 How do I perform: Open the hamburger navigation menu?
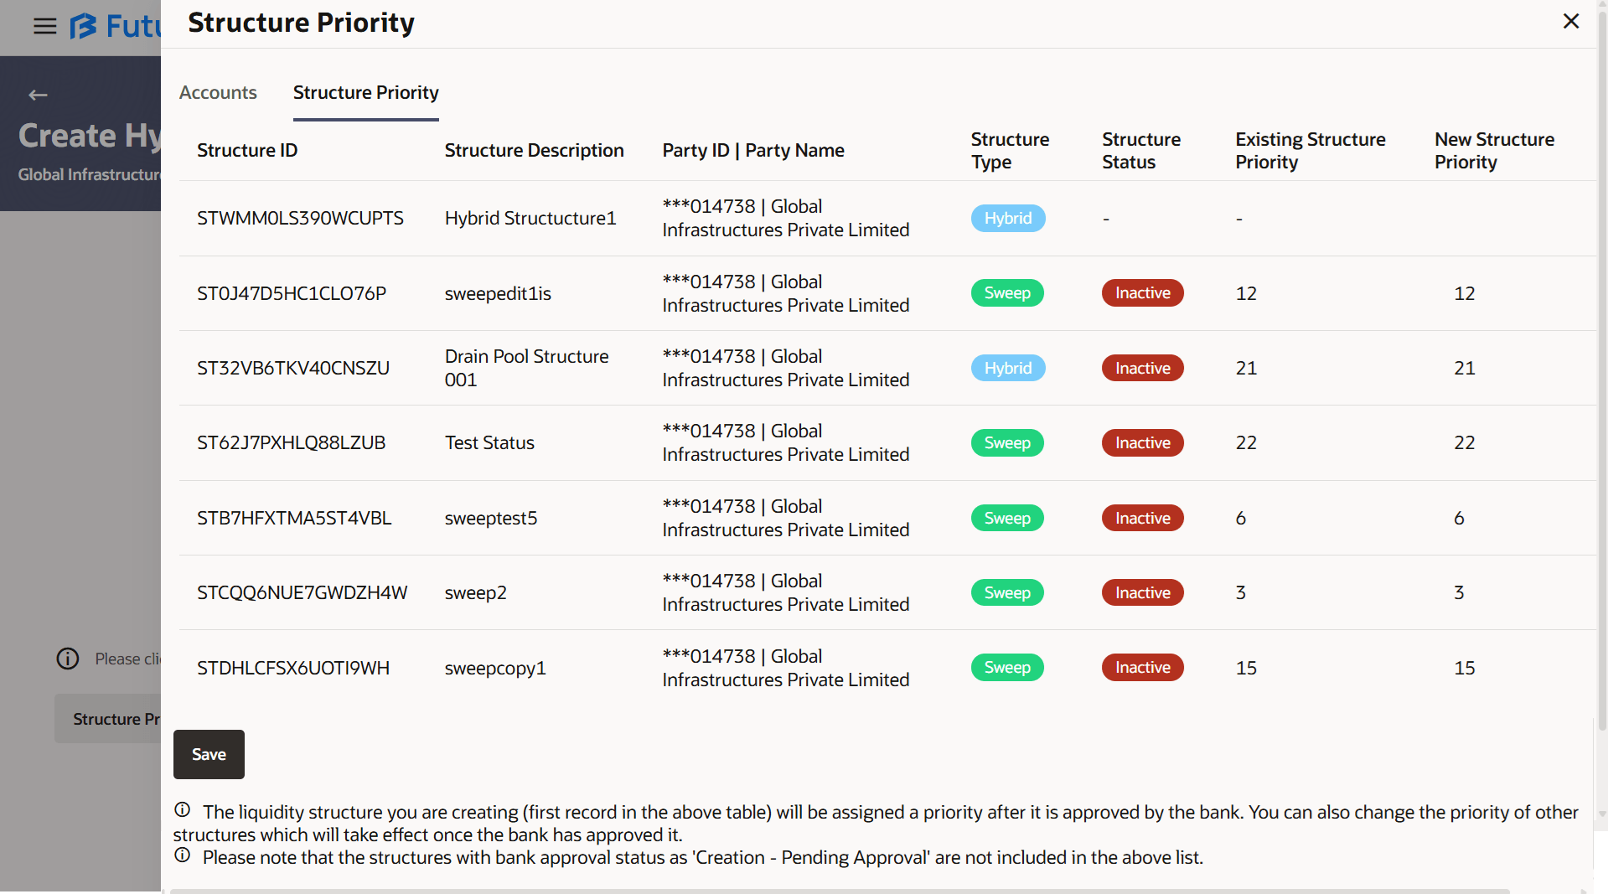(45, 26)
